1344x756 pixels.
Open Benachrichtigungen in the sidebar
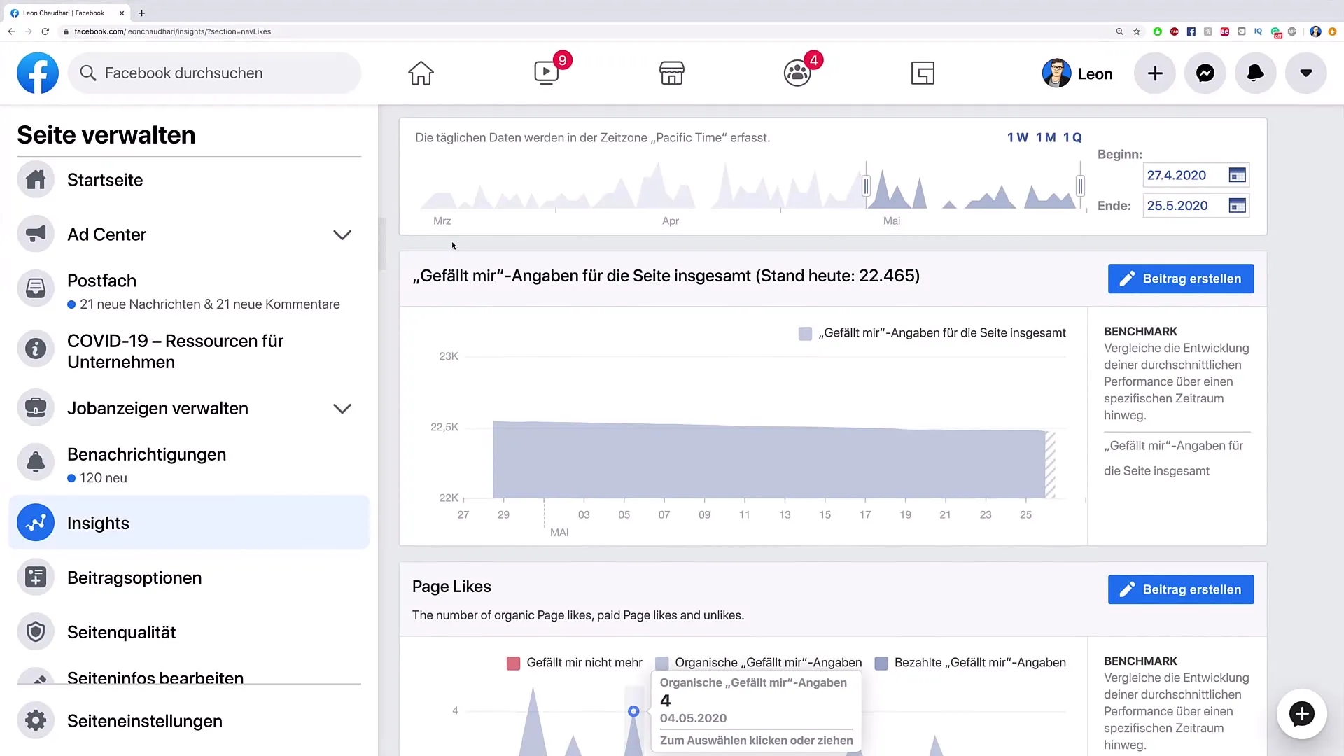coord(189,465)
